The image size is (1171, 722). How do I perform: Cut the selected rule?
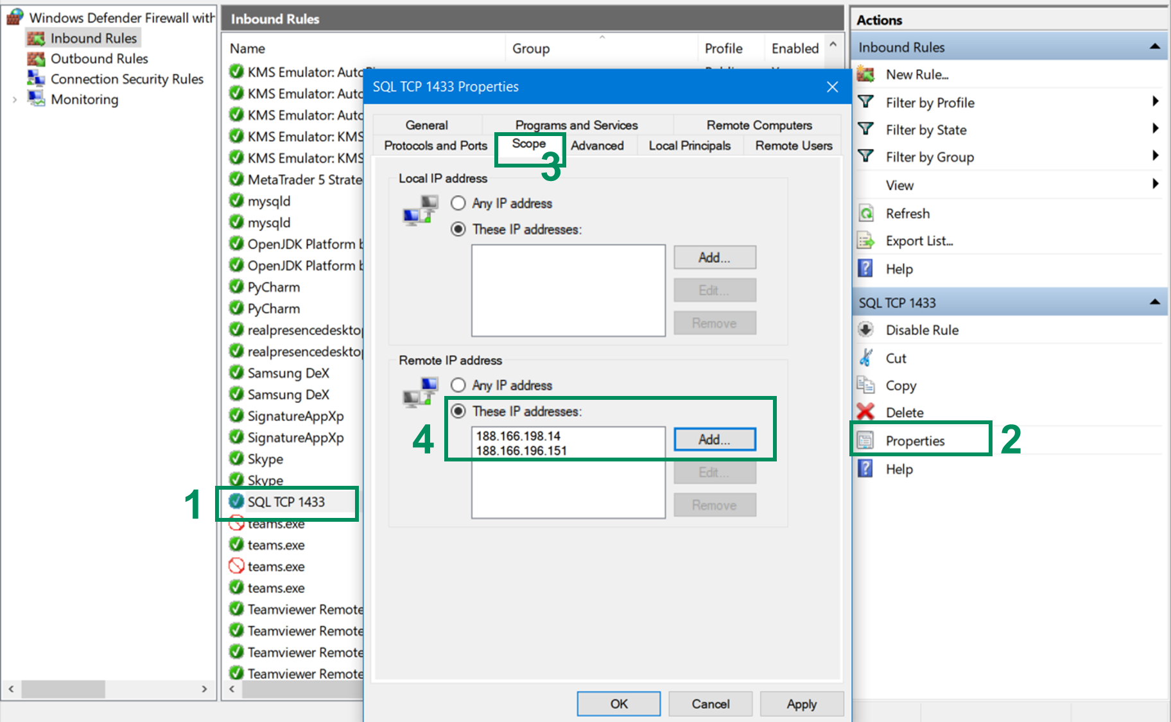tap(895, 357)
